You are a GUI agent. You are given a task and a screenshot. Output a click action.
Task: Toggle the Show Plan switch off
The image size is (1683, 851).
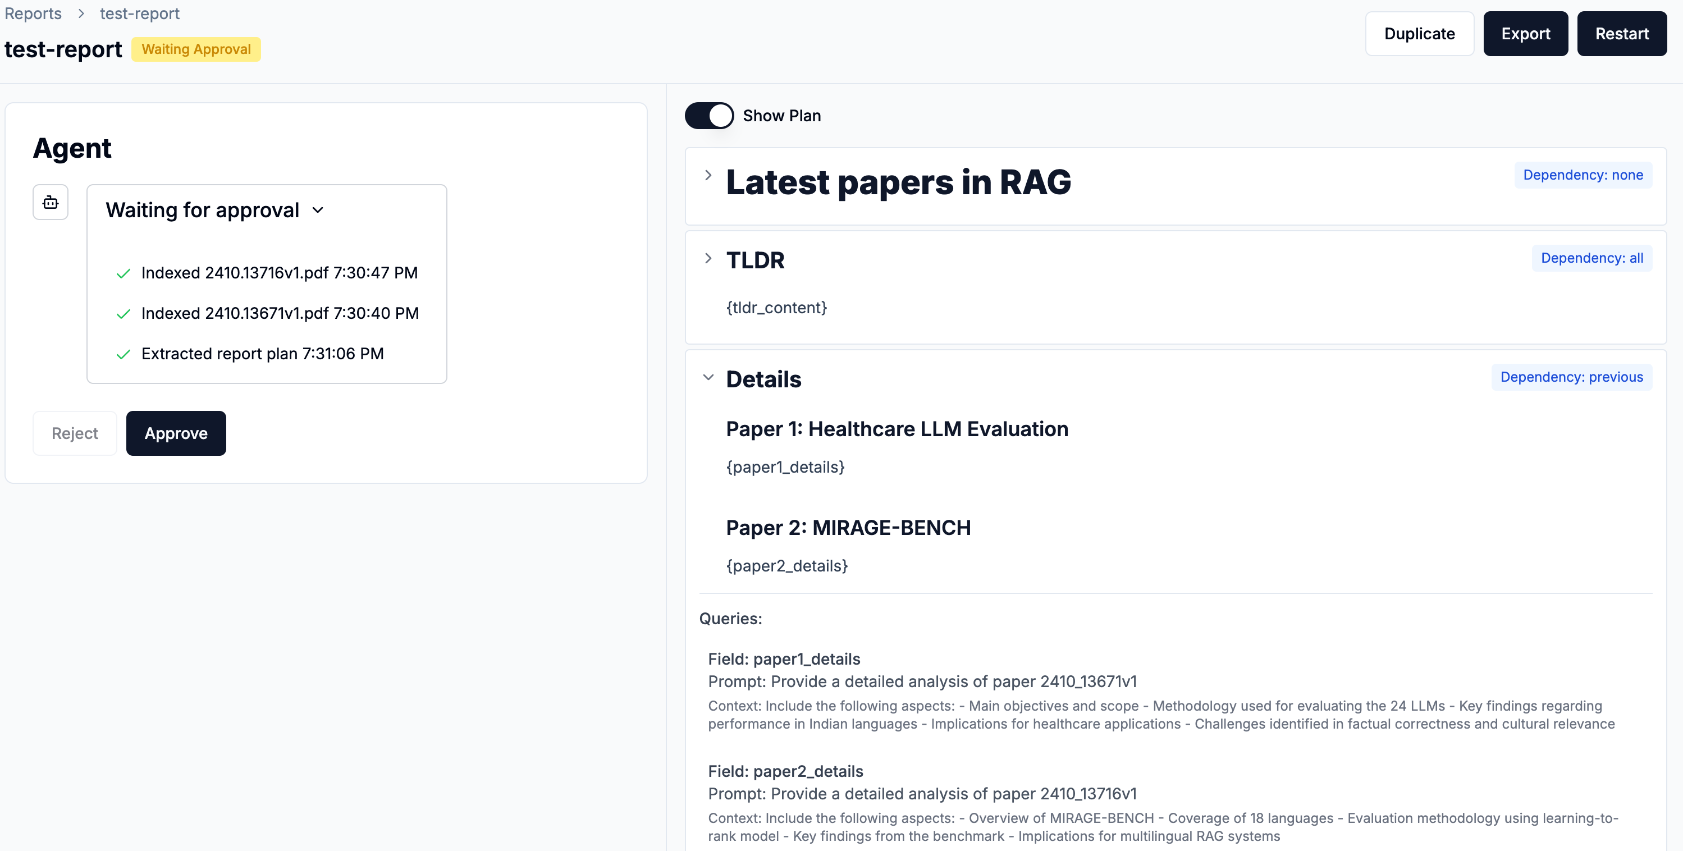click(709, 116)
